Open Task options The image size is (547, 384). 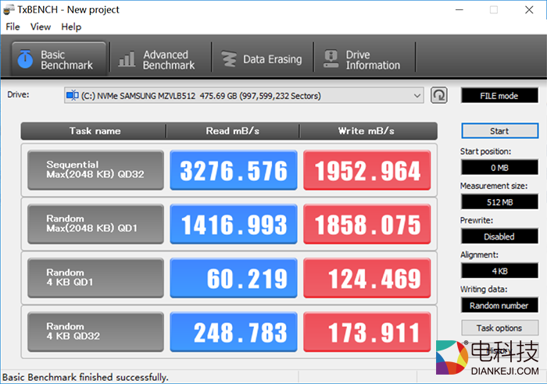coord(499,328)
